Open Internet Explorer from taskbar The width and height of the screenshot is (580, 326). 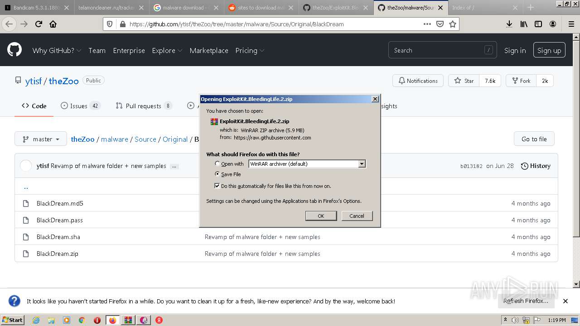click(36, 320)
